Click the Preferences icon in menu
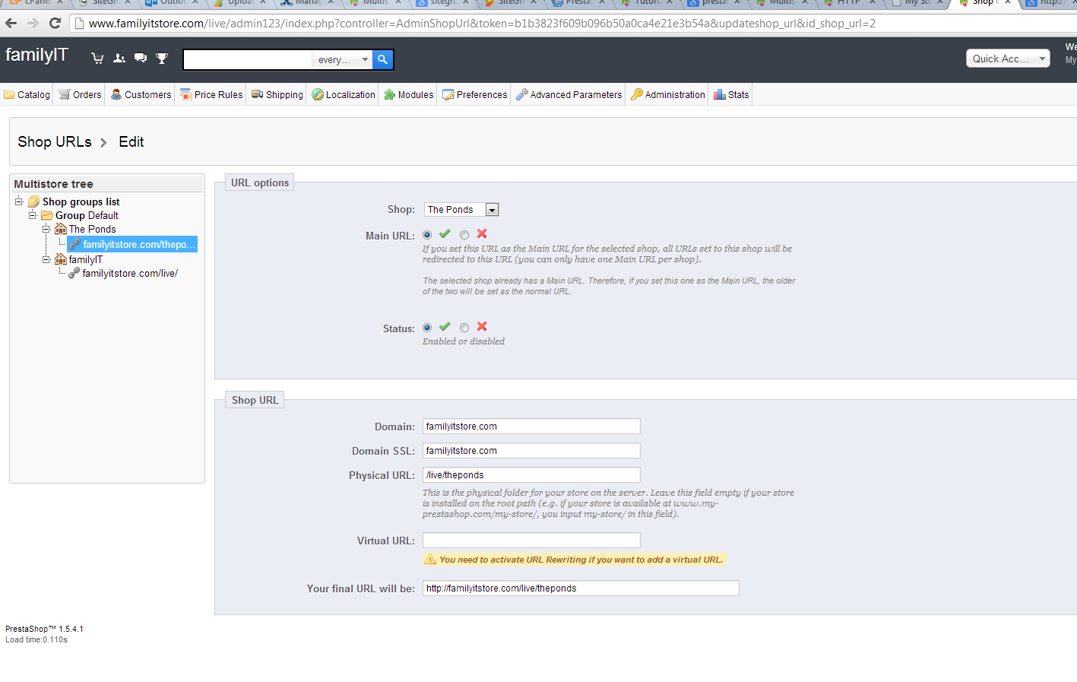Viewport: 1077px width, 682px height. tap(448, 95)
